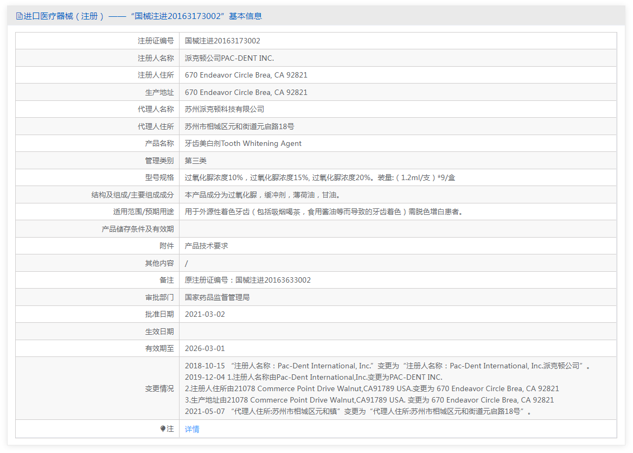Image resolution: width=633 pixels, height=453 pixels.
Task: Click the document icon in header title
Action: click(x=19, y=16)
